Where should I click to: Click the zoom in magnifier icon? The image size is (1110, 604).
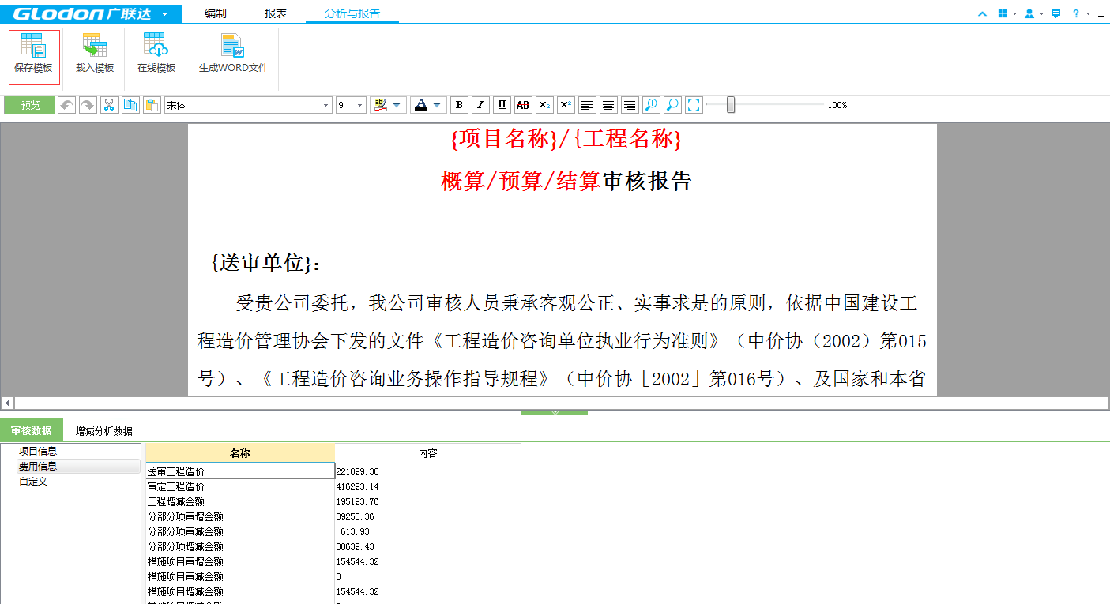coord(651,105)
